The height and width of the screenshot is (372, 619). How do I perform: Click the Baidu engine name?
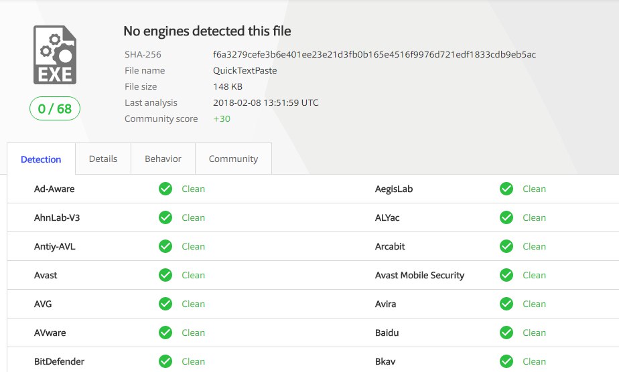click(387, 333)
